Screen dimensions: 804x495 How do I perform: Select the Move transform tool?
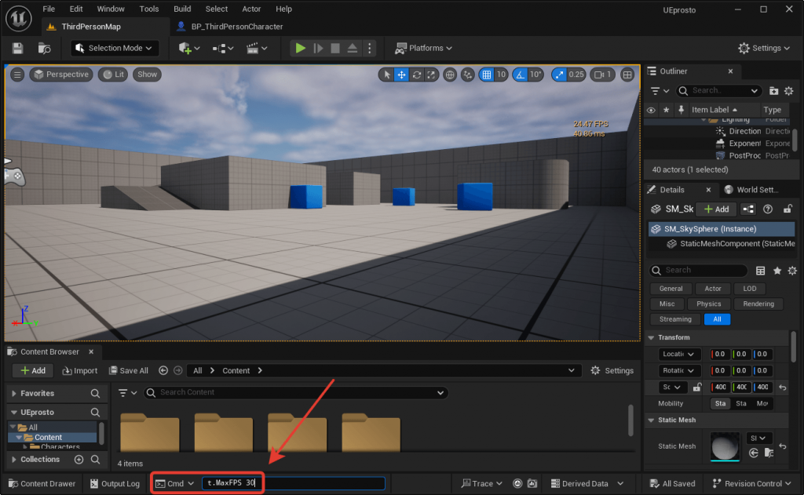pyautogui.click(x=401, y=75)
